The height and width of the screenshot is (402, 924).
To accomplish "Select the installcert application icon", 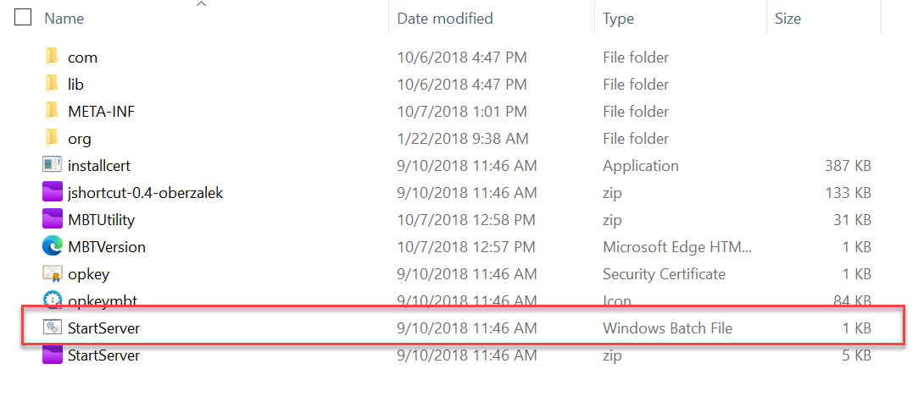I will (53, 165).
